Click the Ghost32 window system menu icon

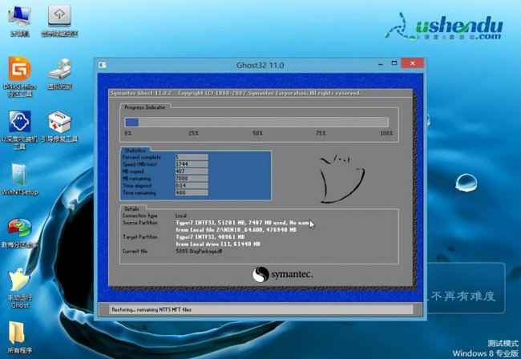[103, 65]
